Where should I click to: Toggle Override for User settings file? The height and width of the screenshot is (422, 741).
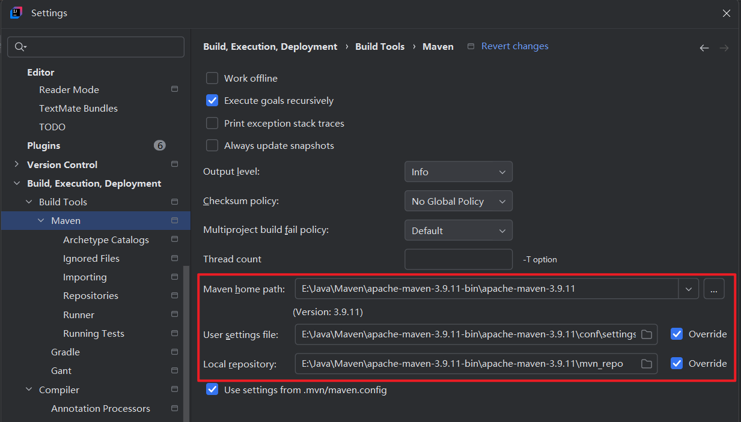pos(677,334)
